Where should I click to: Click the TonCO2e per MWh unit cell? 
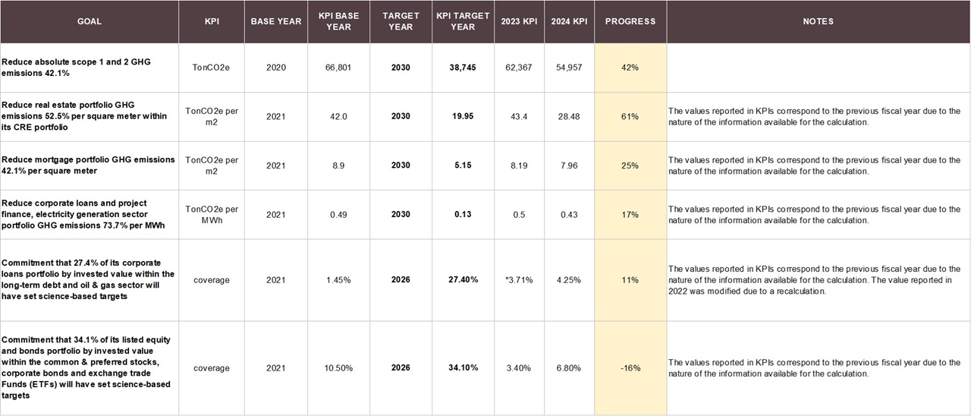(x=212, y=215)
